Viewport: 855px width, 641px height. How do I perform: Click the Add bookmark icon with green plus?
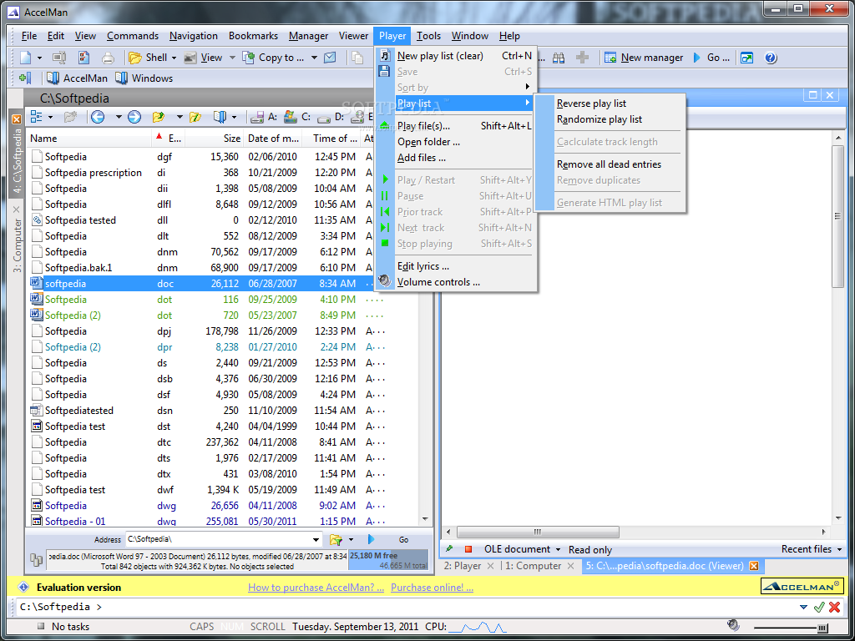click(26, 78)
